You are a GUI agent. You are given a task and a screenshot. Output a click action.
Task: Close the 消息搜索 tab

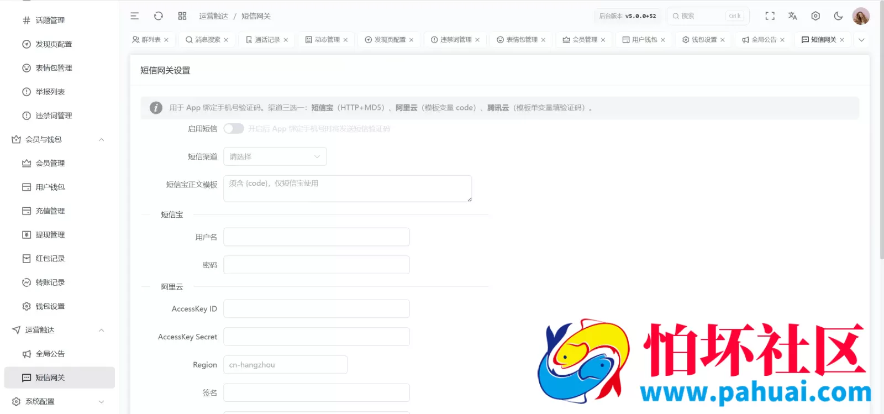226,40
